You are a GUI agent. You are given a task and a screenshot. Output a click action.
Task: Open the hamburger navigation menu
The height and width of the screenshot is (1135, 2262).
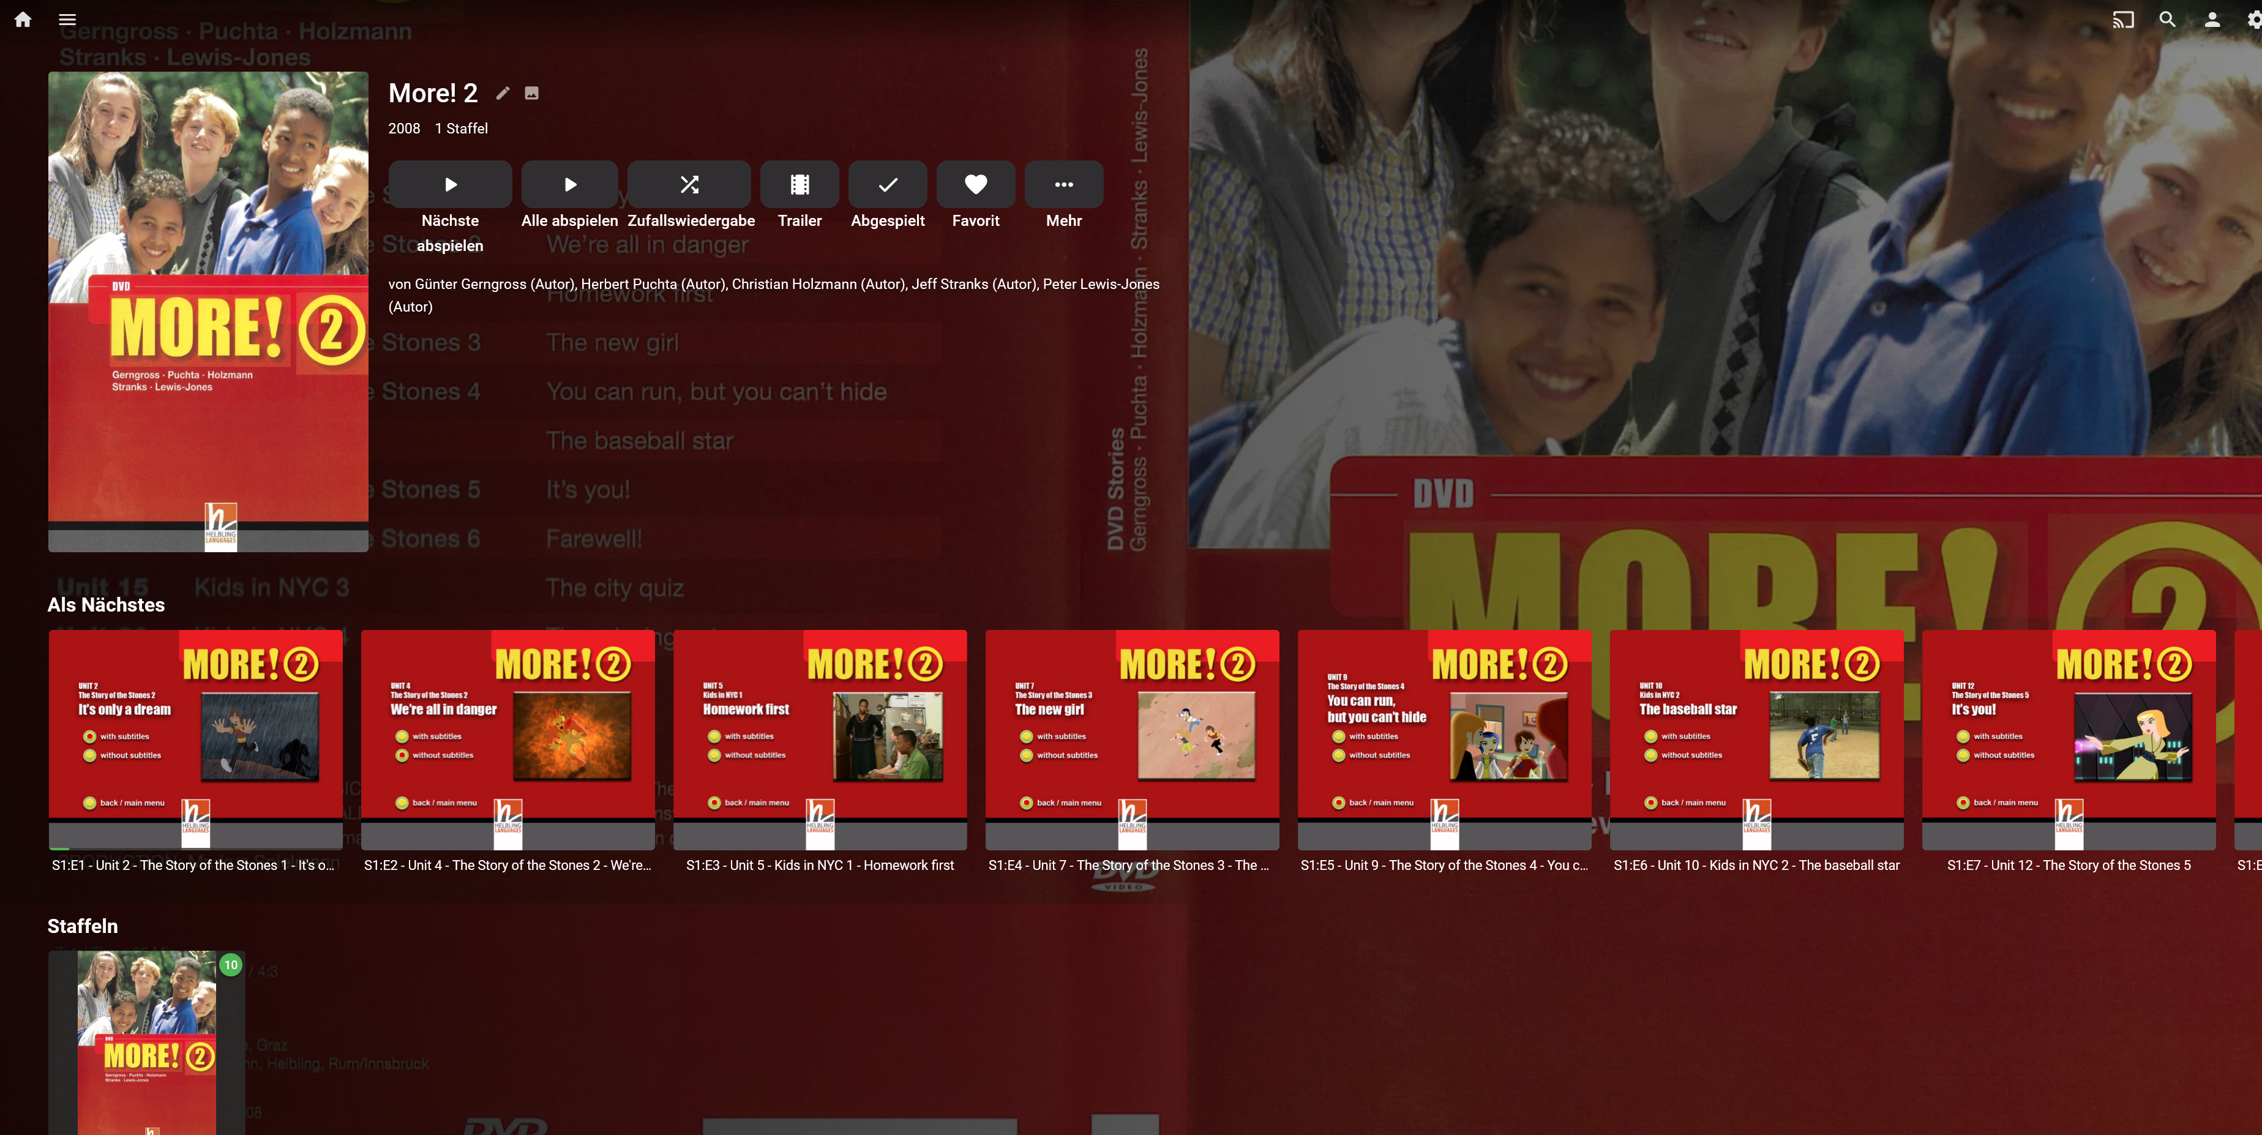point(67,20)
